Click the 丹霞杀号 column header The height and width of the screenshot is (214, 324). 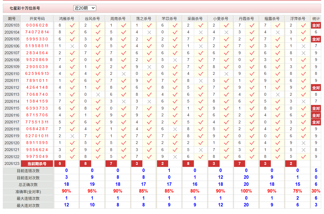[x=246, y=19]
